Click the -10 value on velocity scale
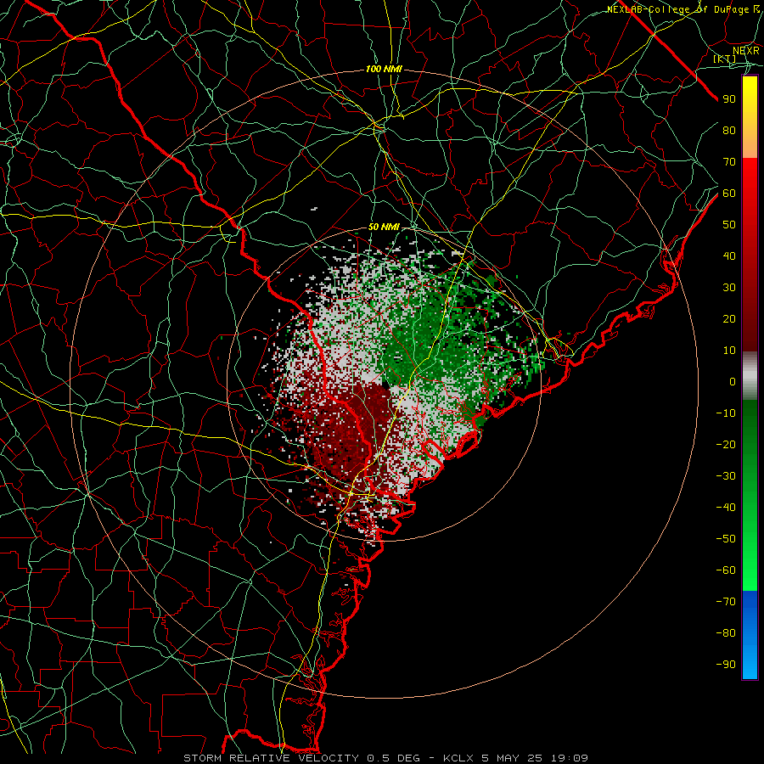Viewport: 764px width, 764px height. (x=726, y=413)
